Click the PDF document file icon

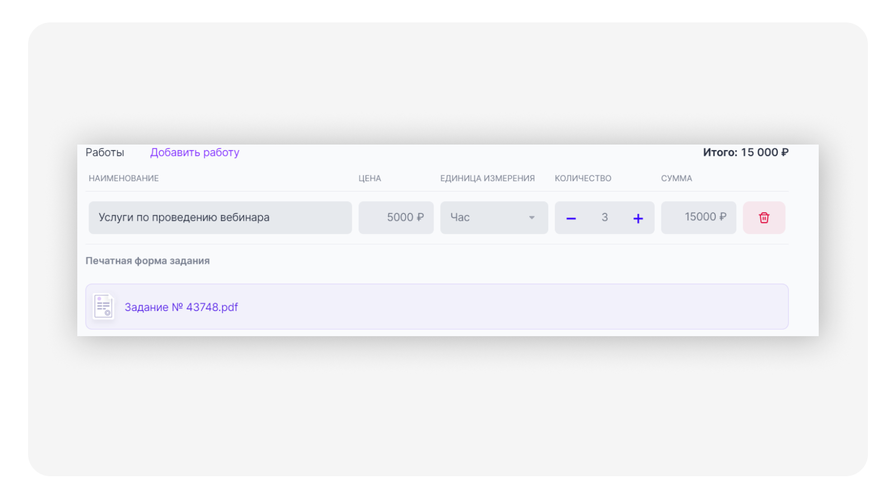pyautogui.click(x=104, y=306)
